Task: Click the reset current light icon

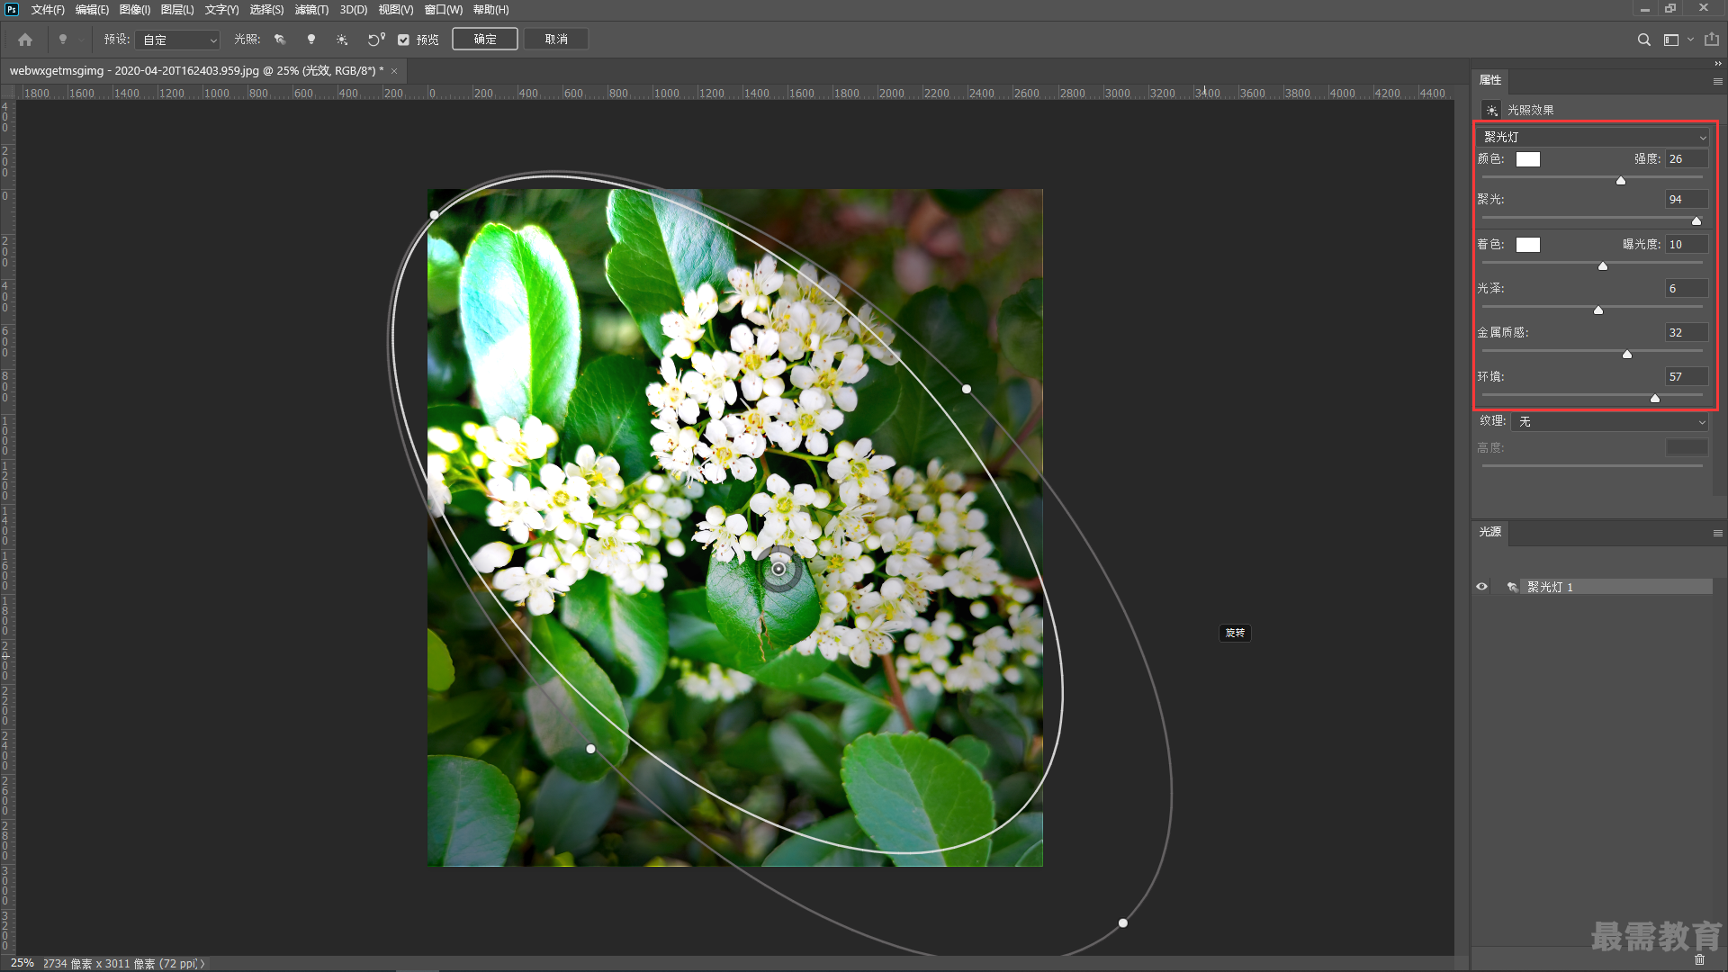Action: (x=376, y=40)
